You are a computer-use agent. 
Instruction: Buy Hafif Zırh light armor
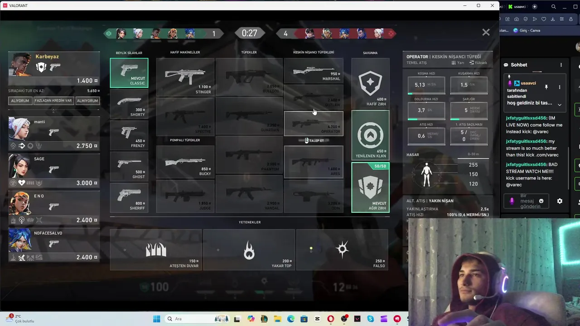click(370, 83)
